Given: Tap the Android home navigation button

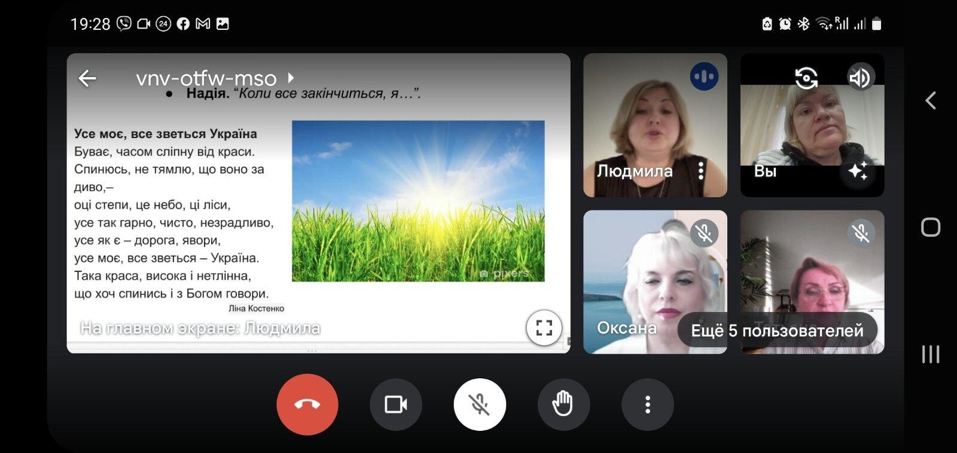Looking at the screenshot, I should click(x=931, y=227).
